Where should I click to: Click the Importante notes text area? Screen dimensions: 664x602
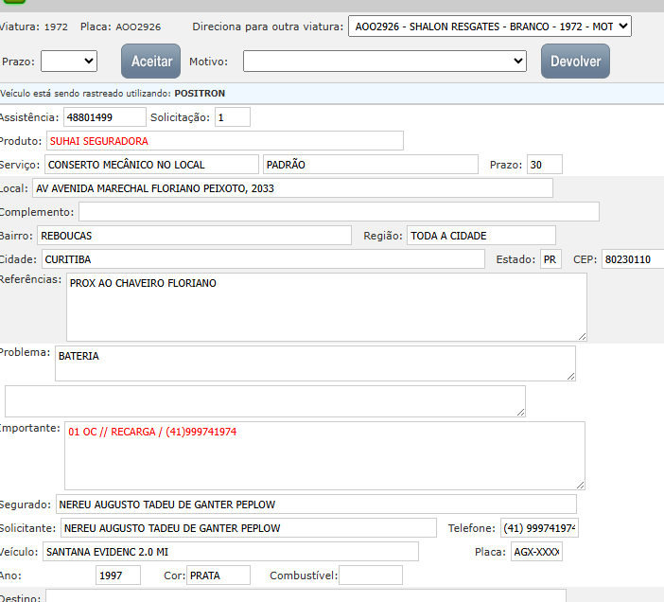coord(323,455)
